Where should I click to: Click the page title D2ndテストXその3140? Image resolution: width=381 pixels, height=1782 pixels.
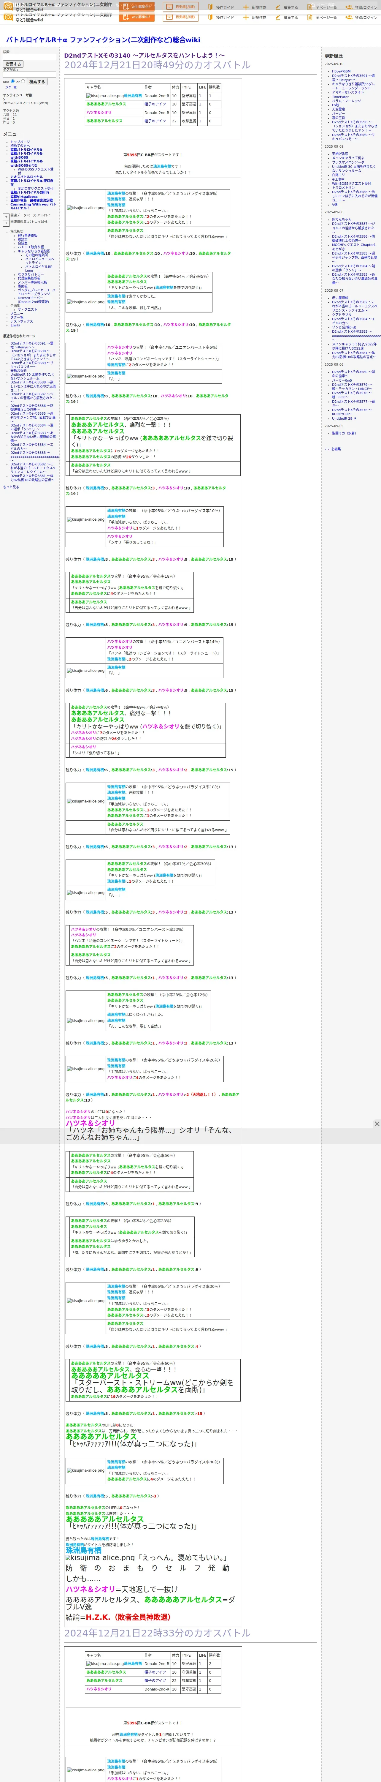pos(145,55)
